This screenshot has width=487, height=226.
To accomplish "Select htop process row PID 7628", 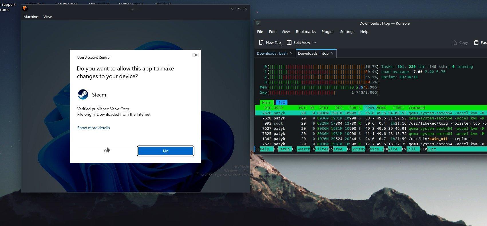I will (x=371, y=118).
